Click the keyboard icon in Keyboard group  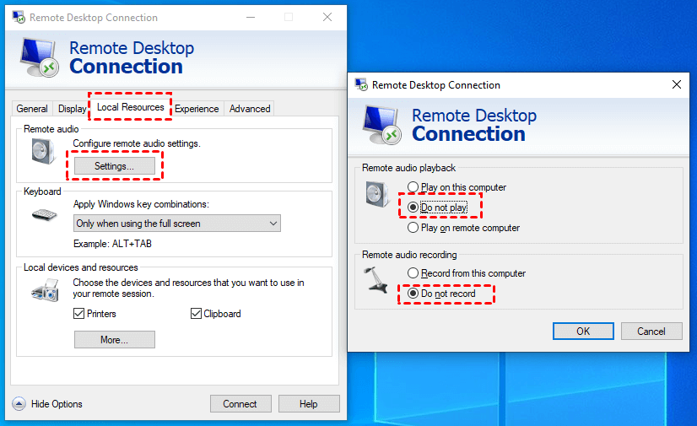[45, 215]
